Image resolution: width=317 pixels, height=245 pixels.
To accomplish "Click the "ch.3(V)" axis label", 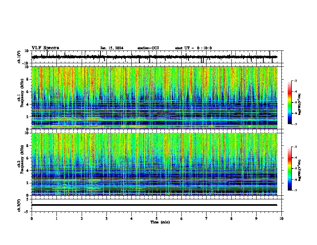I will (x=19, y=206).
